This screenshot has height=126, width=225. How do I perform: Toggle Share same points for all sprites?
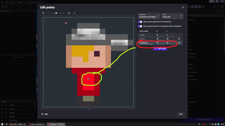pos(140,26)
